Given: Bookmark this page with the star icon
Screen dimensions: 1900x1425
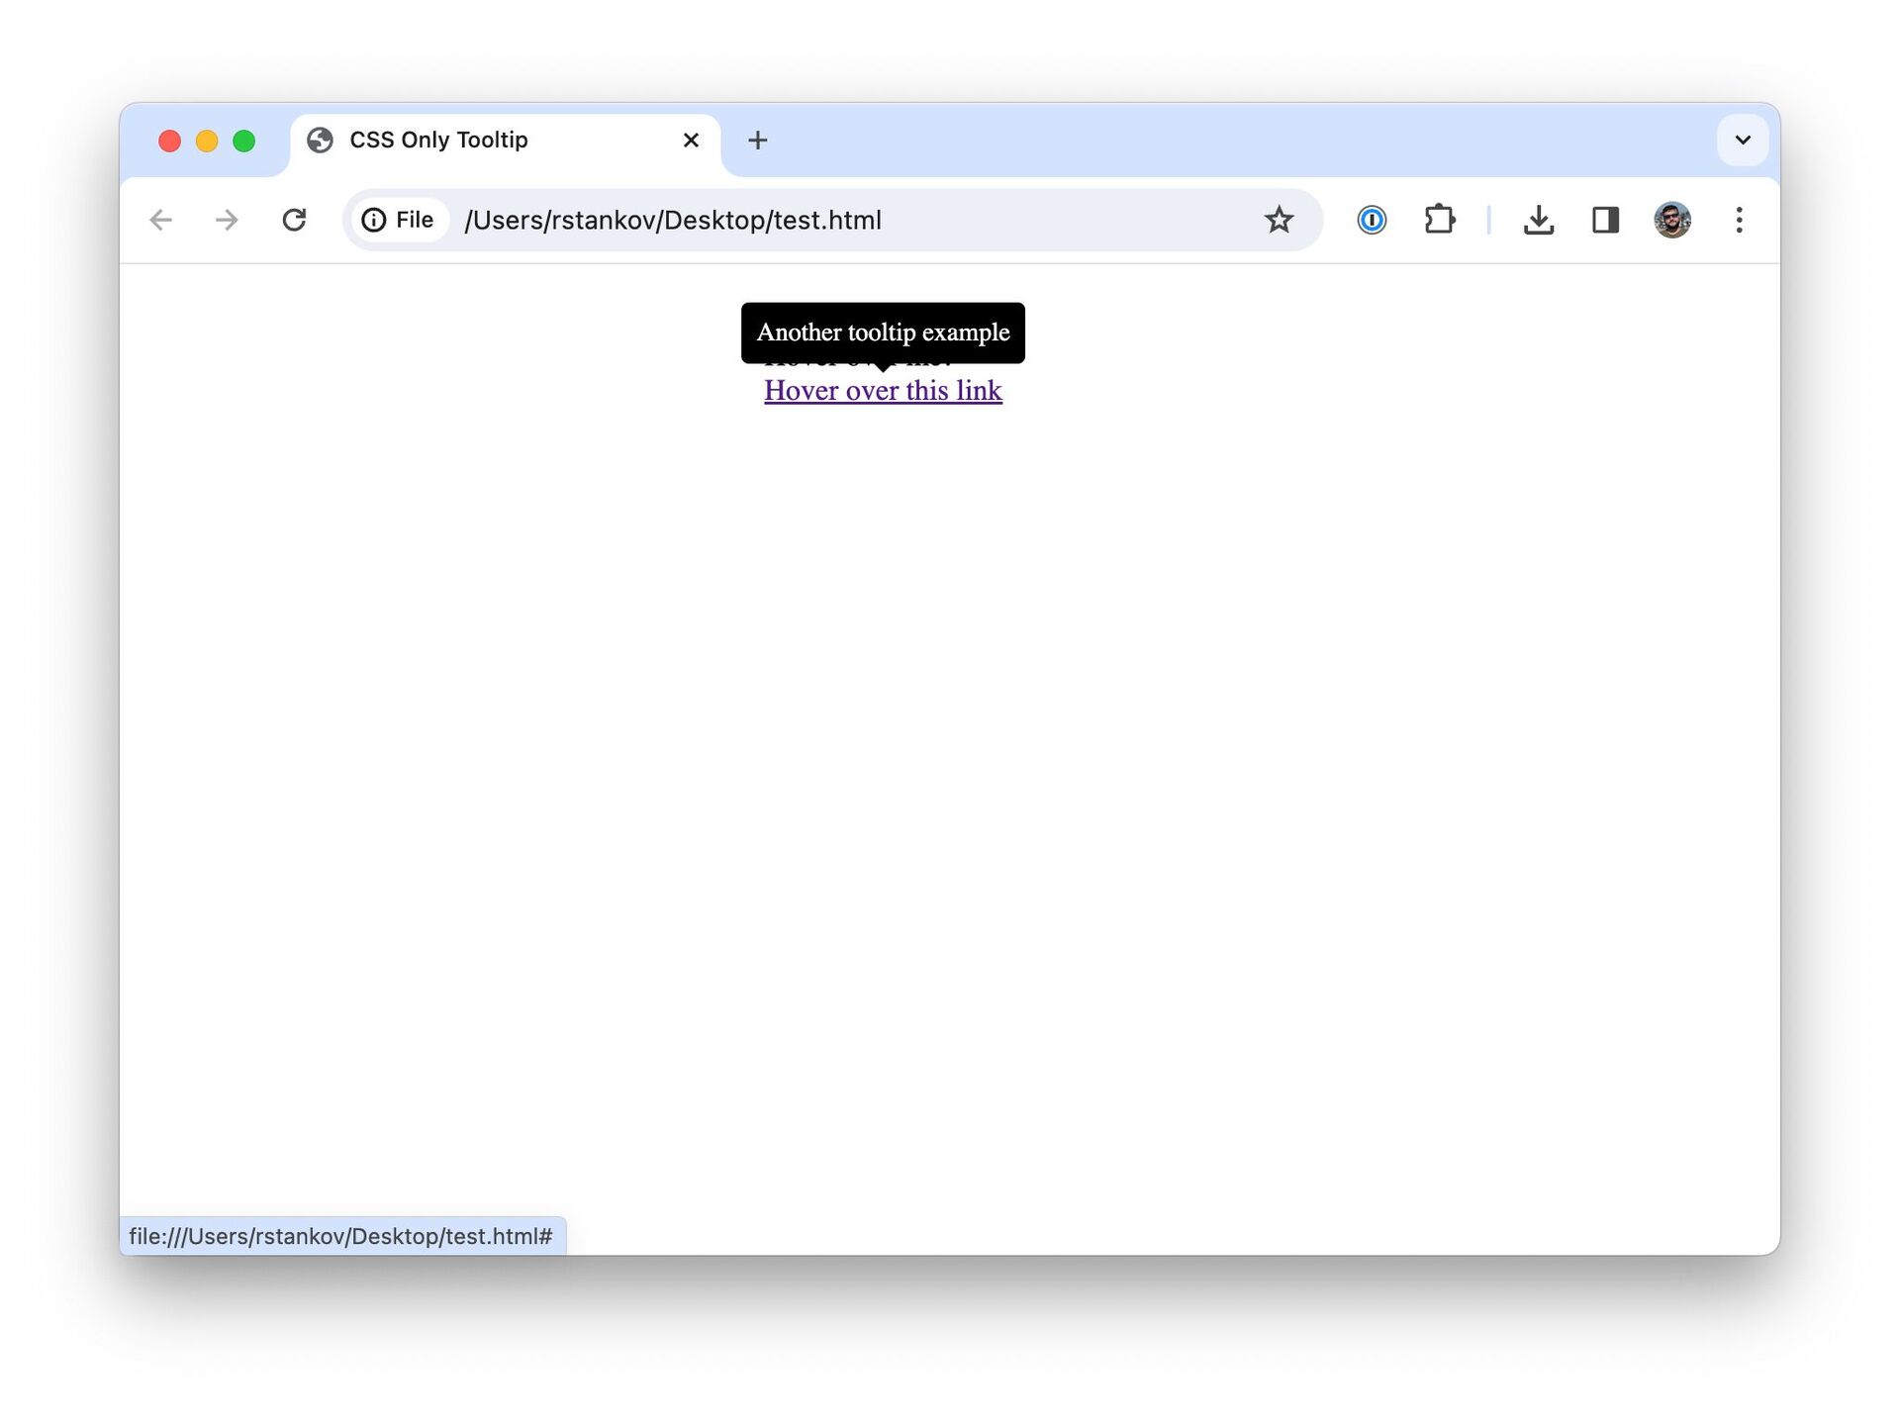Looking at the screenshot, I should click(x=1279, y=220).
